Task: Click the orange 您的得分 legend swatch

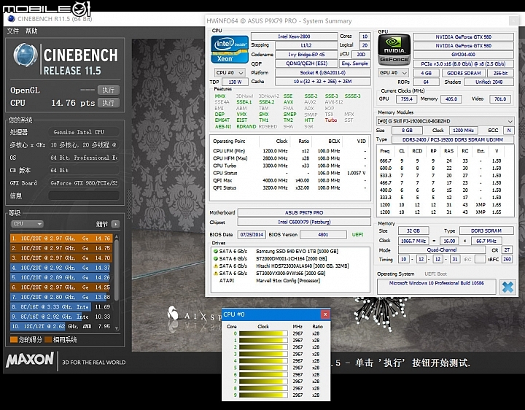Action: point(14,340)
